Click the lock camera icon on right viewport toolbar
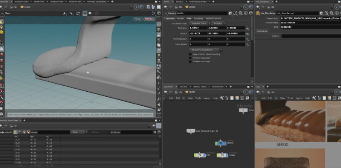 [x=159, y=35]
